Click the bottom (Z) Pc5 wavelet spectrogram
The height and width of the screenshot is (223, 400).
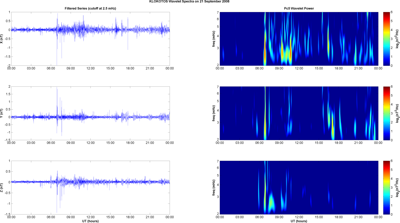[x=299, y=188]
